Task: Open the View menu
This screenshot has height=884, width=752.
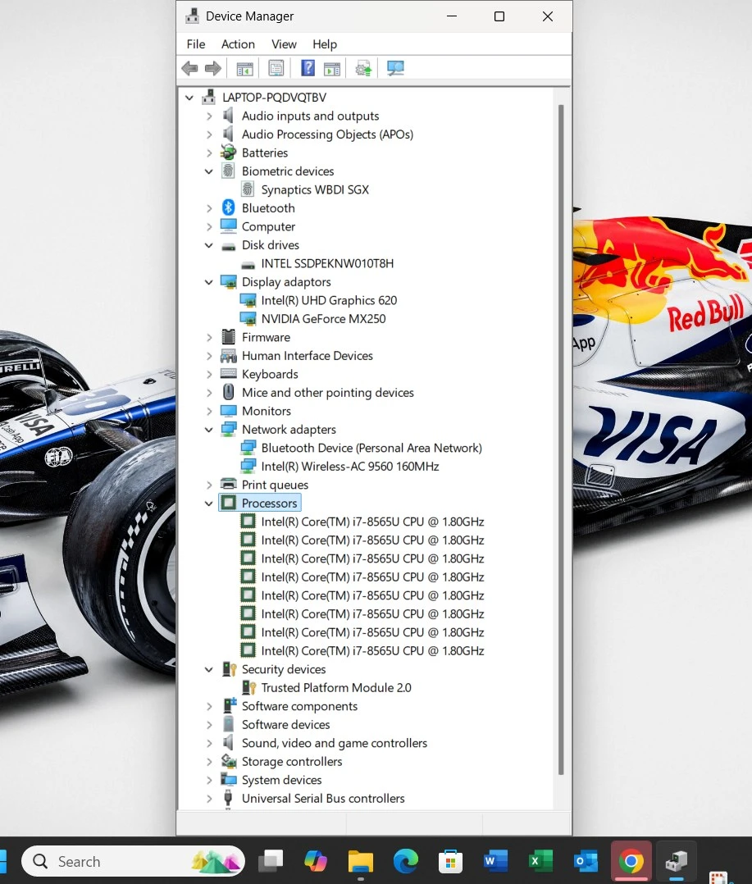Action: tap(284, 44)
